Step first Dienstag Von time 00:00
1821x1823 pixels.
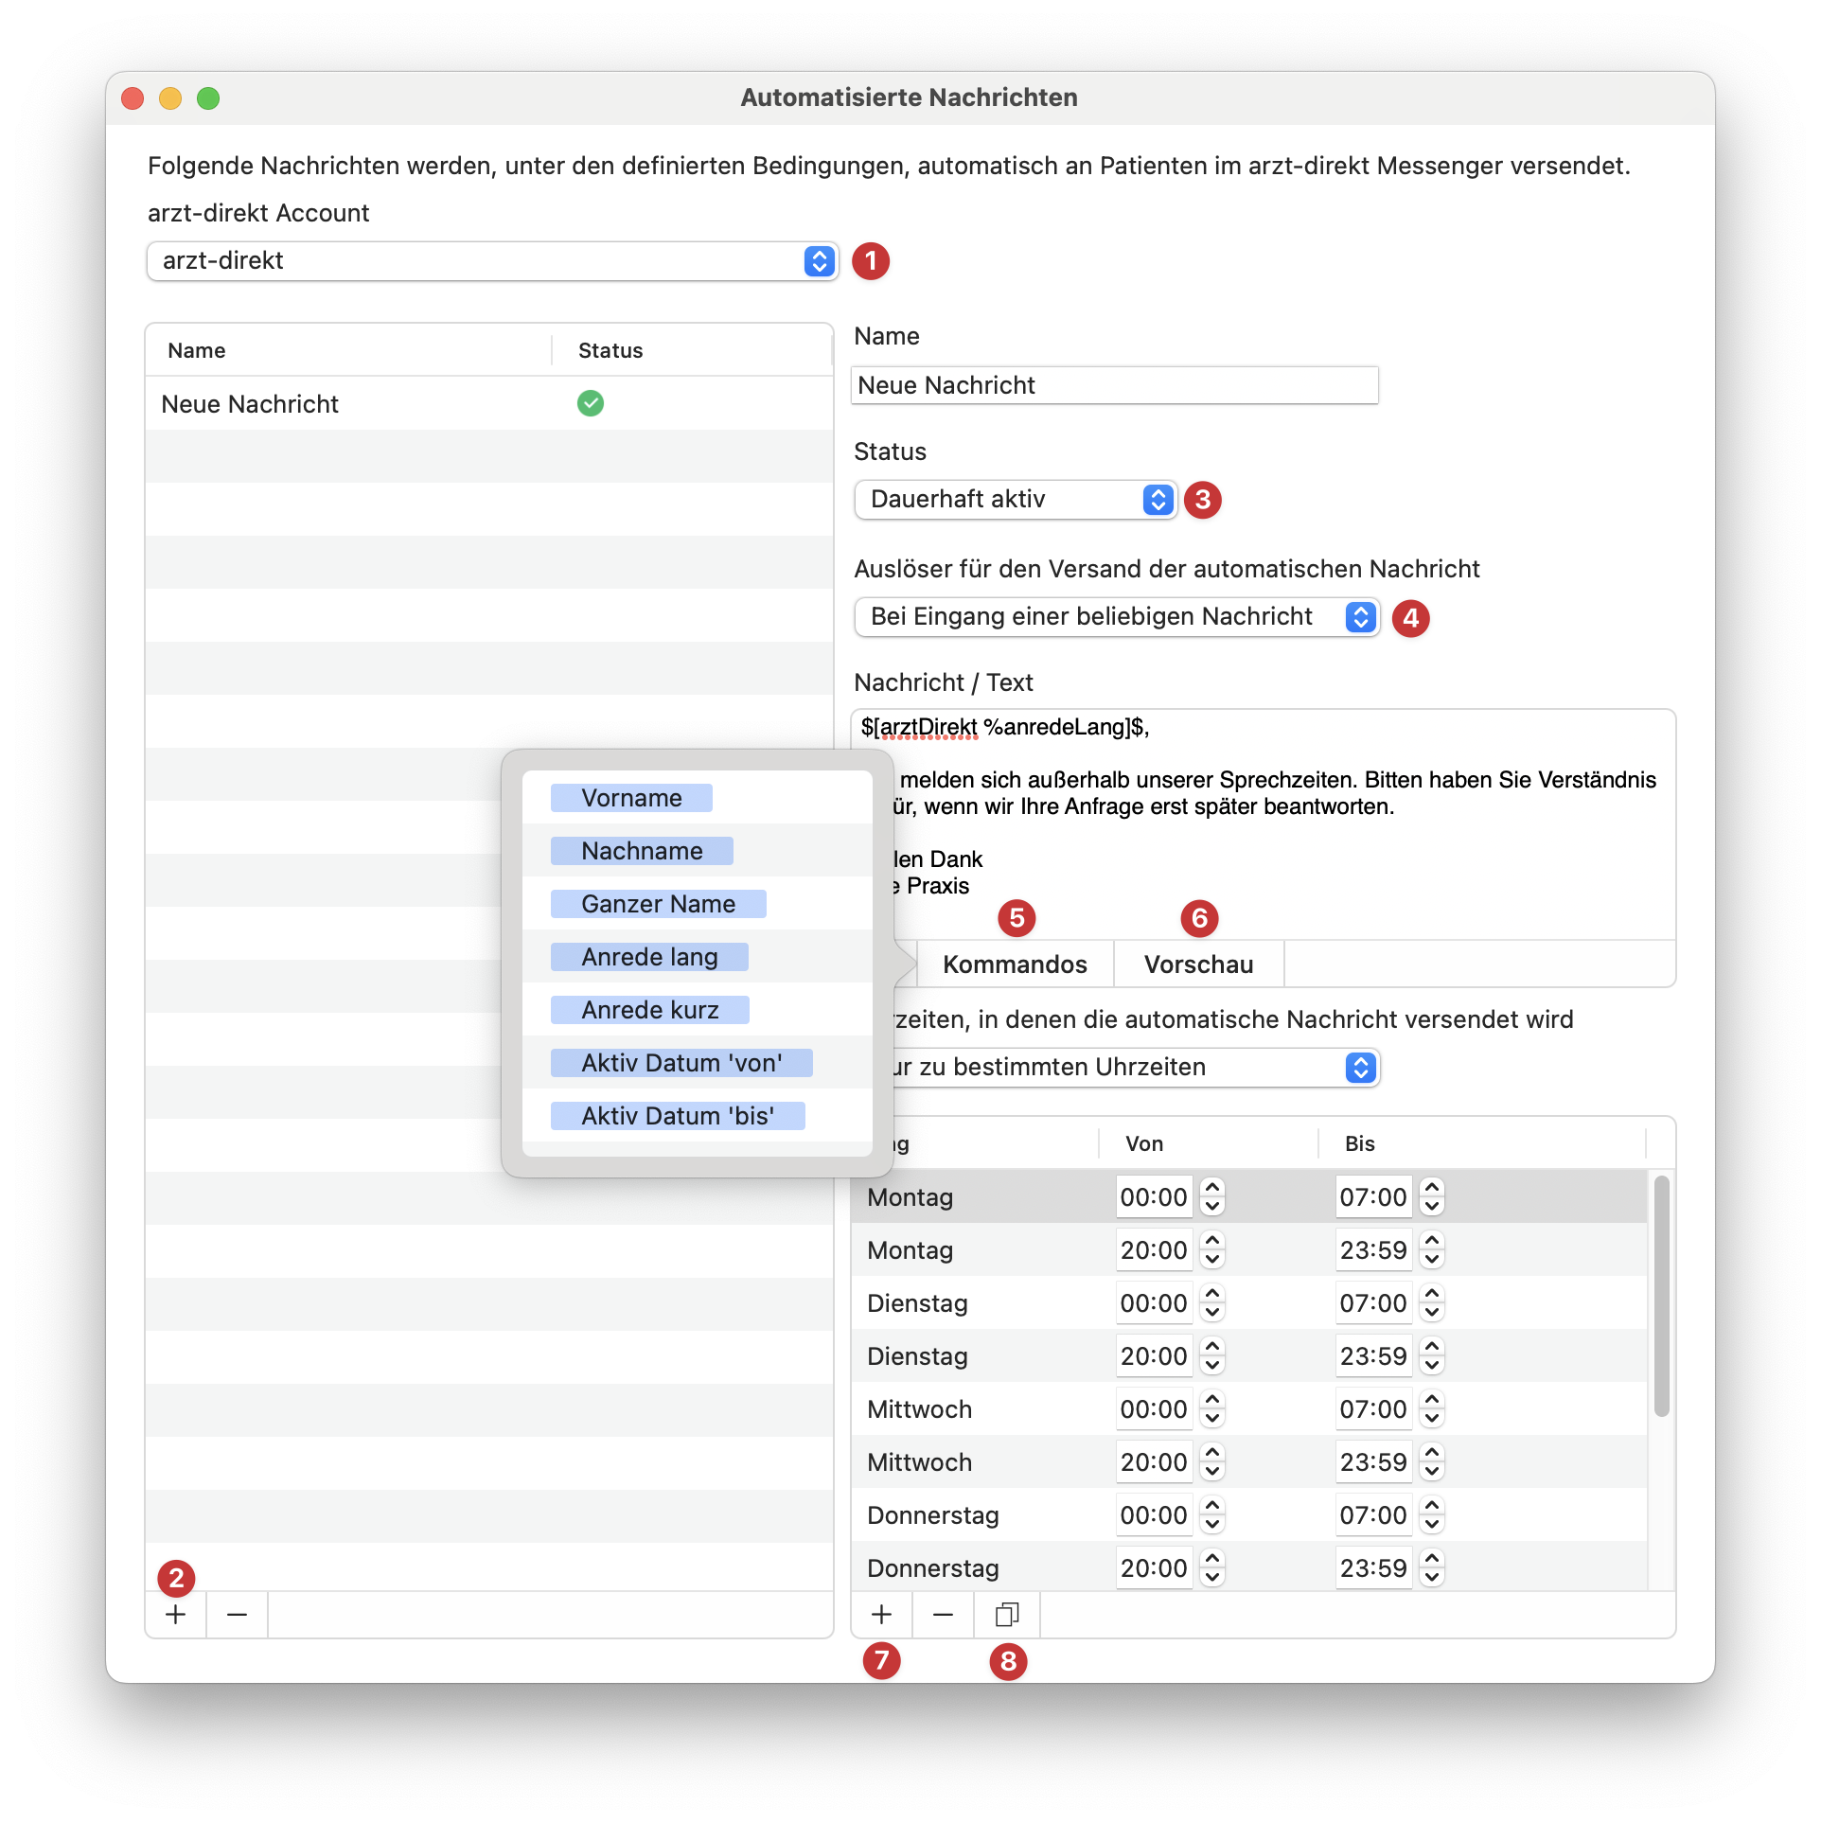click(1212, 1303)
